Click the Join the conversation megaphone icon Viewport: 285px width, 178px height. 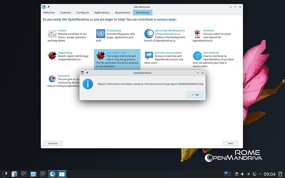click(149, 56)
